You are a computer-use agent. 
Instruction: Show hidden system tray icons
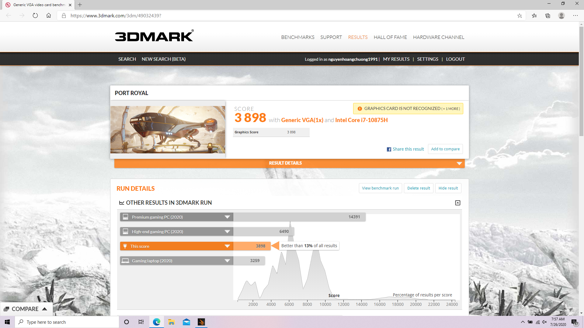click(x=523, y=322)
